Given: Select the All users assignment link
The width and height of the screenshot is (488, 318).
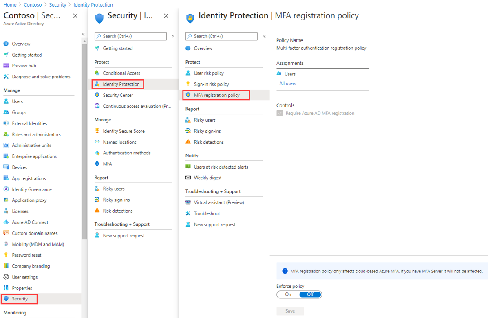Looking at the screenshot, I should pos(287,83).
